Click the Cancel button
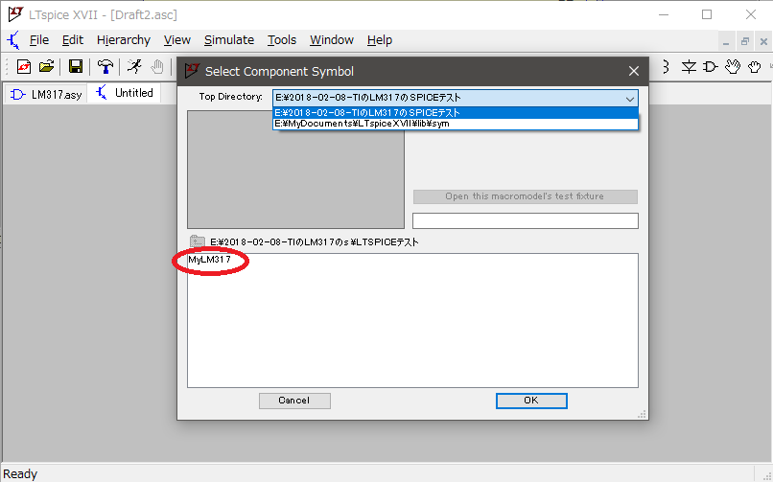The height and width of the screenshot is (482, 773). pos(294,401)
